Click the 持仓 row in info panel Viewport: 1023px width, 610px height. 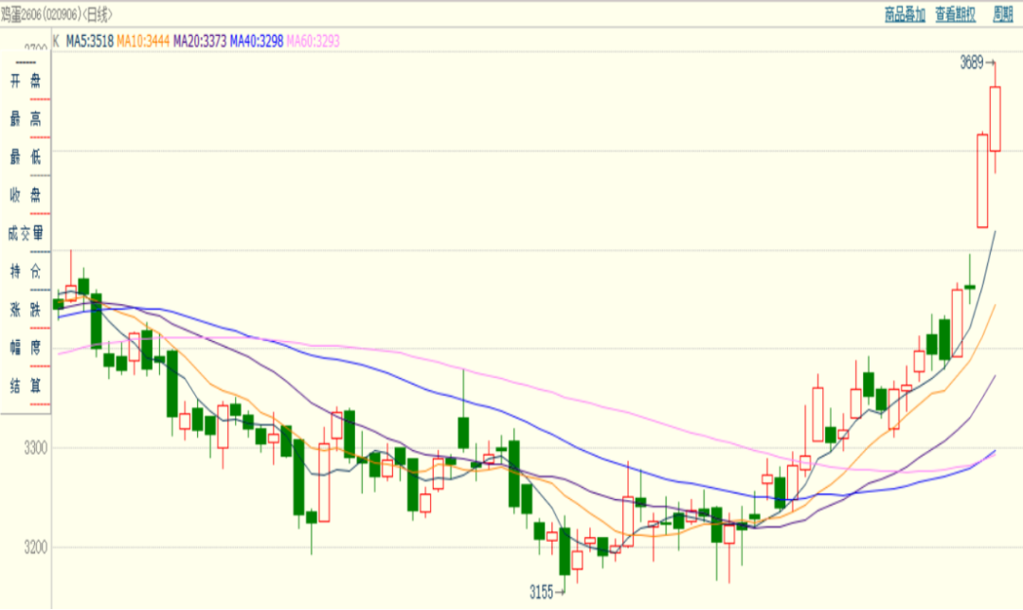tap(26, 271)
